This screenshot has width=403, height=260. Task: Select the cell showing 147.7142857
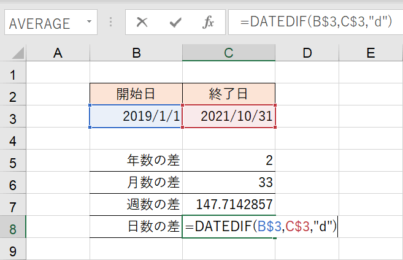(229, 205)
